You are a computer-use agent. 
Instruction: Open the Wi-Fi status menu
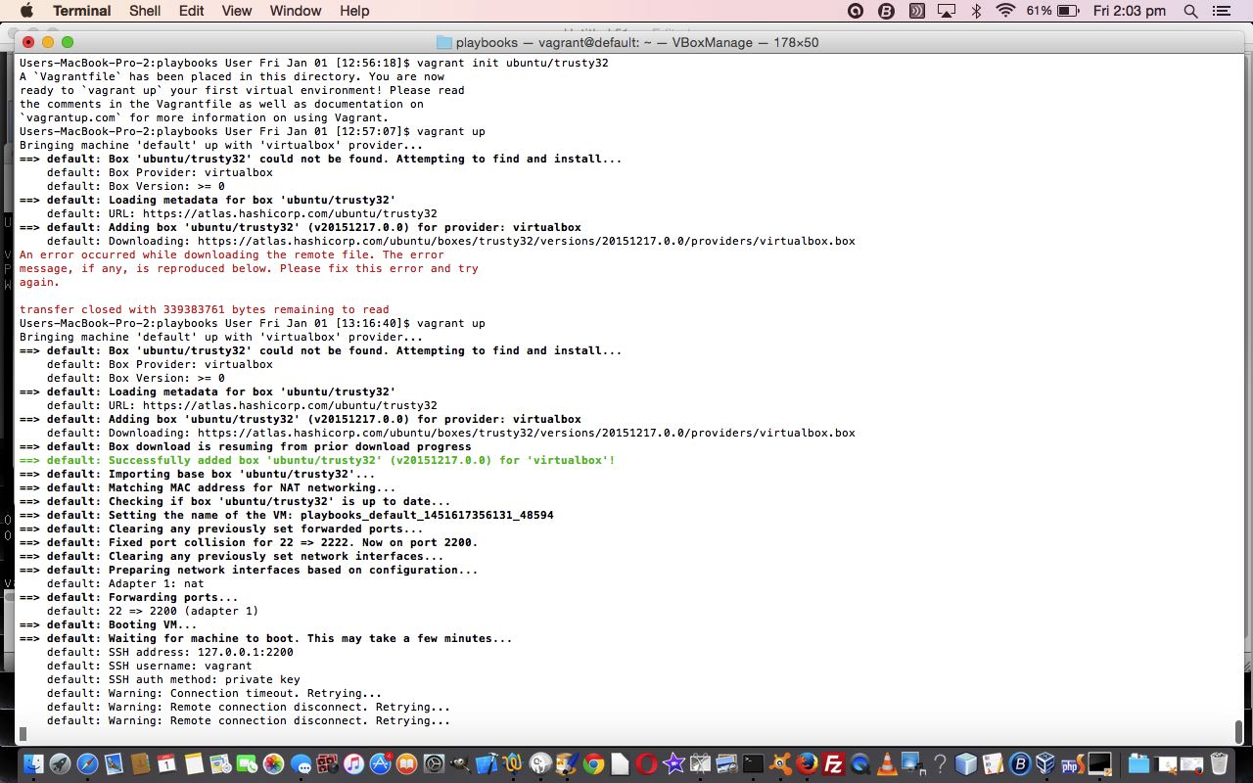(x=1005, y=11)
